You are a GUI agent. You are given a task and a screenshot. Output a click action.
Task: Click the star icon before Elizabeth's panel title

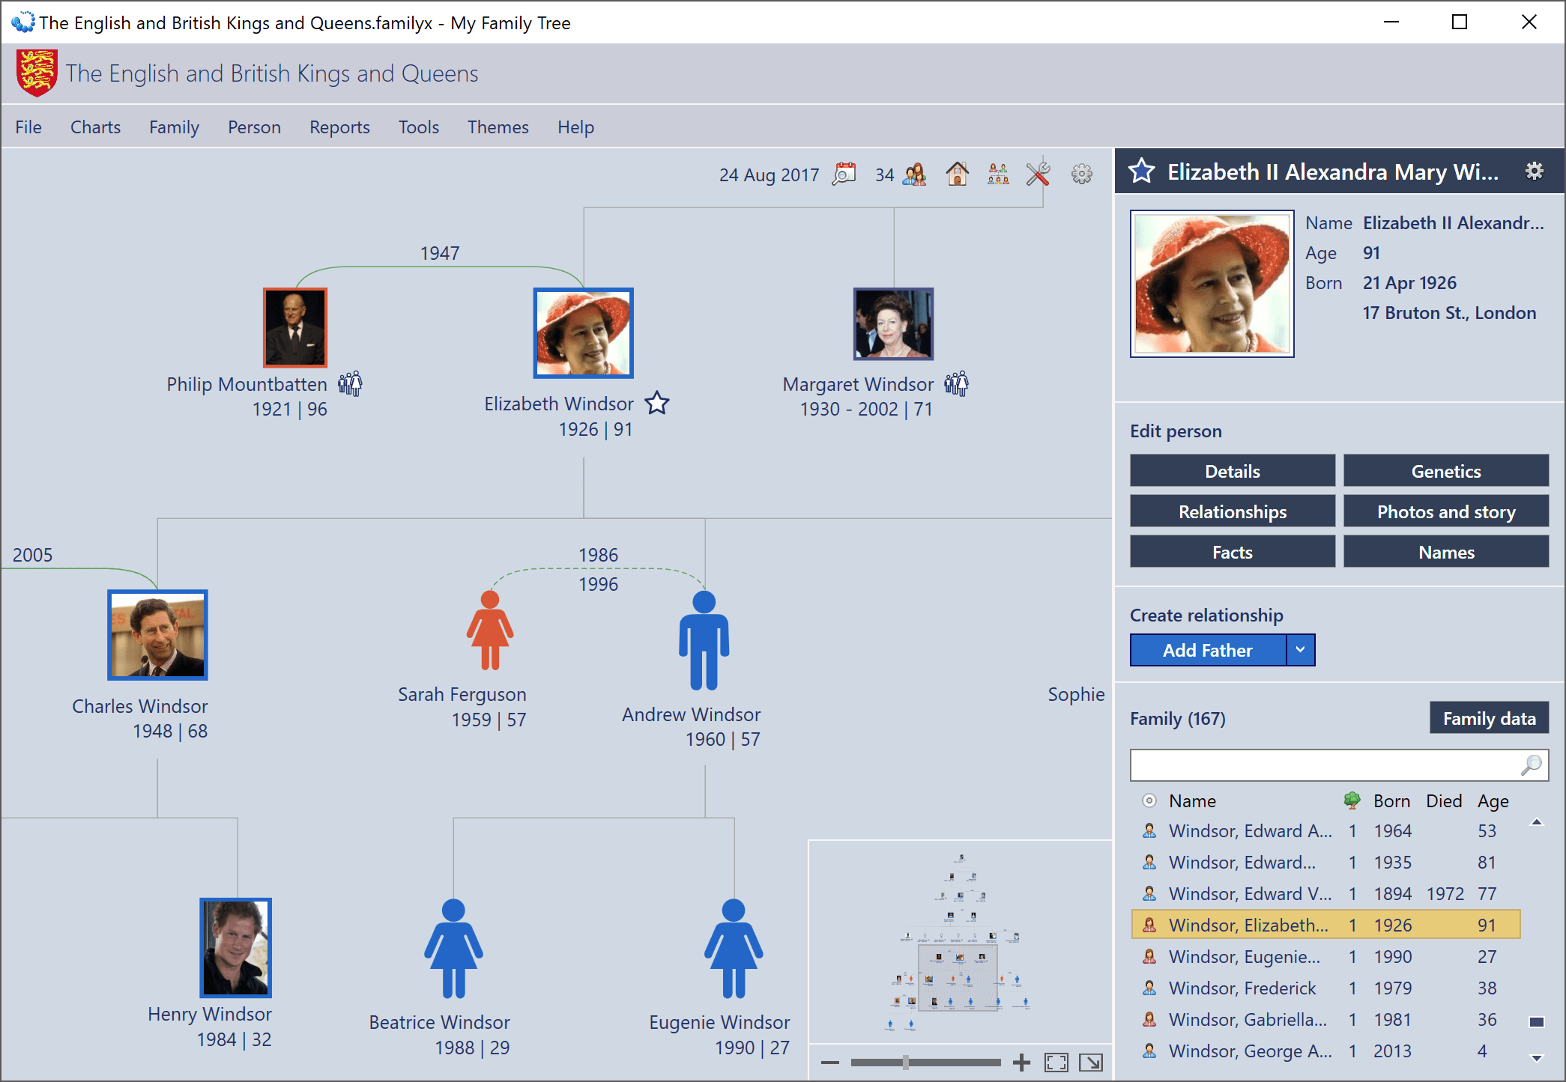1142,171
